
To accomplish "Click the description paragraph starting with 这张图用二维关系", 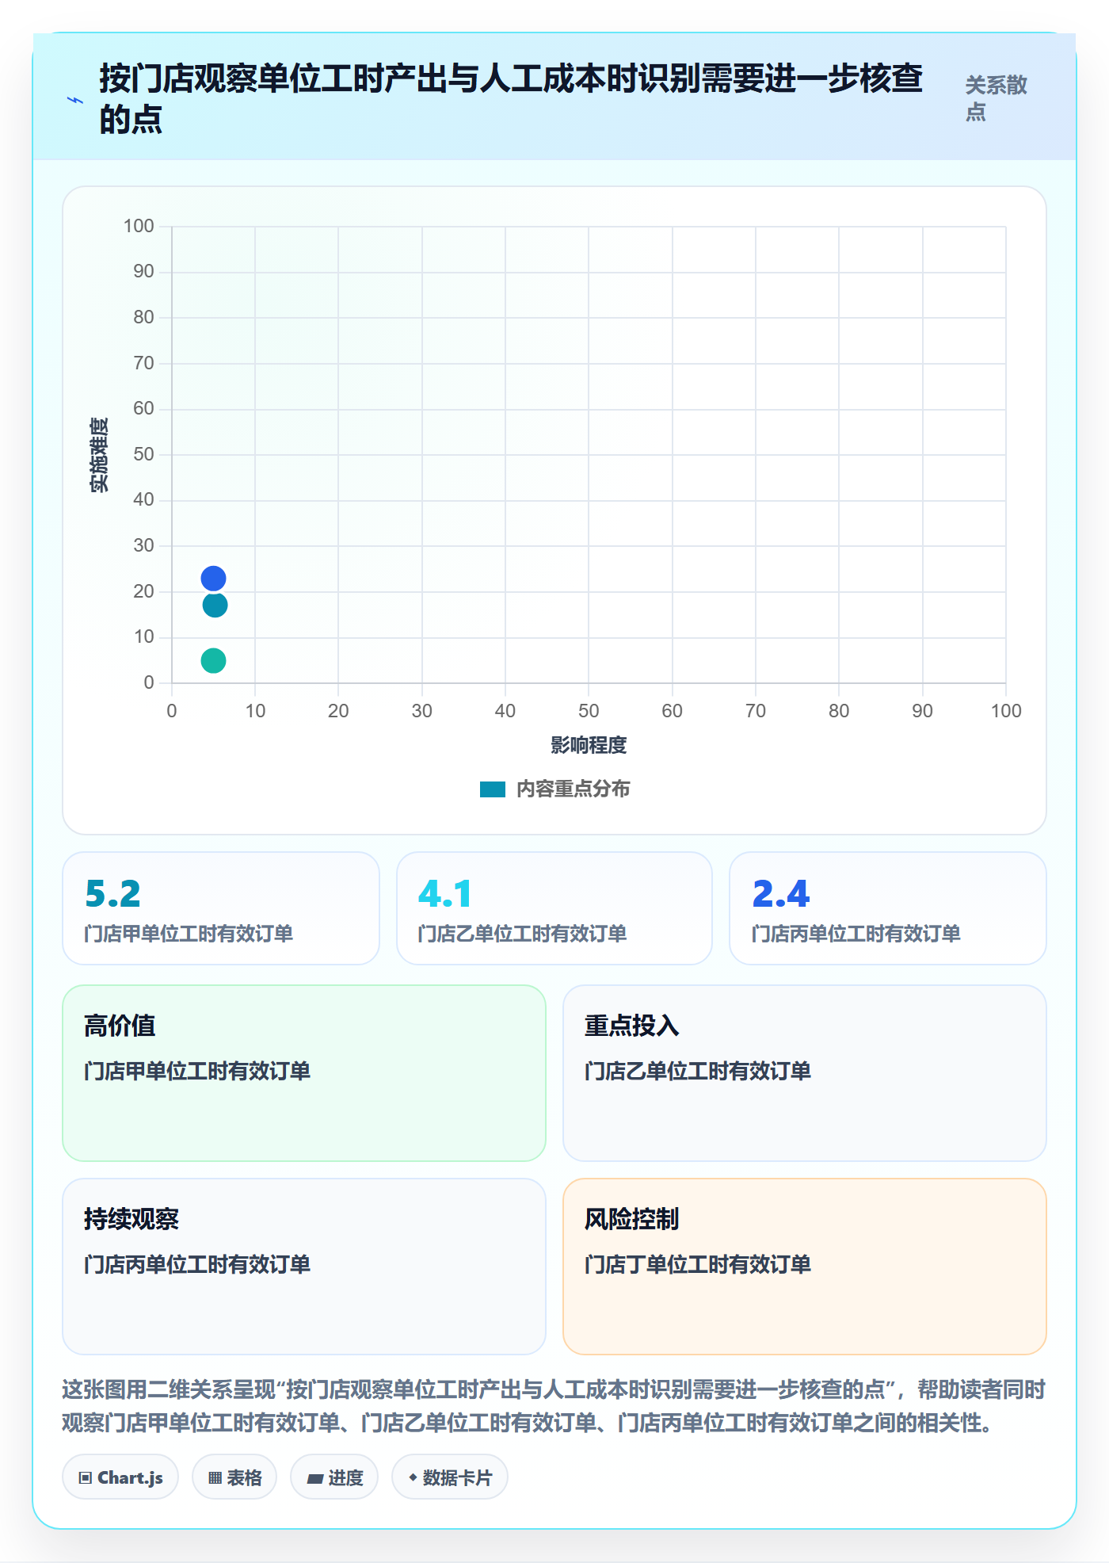I will click(554, 1406).
